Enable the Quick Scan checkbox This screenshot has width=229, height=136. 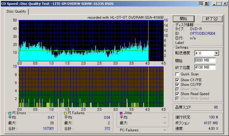[177, 74]
